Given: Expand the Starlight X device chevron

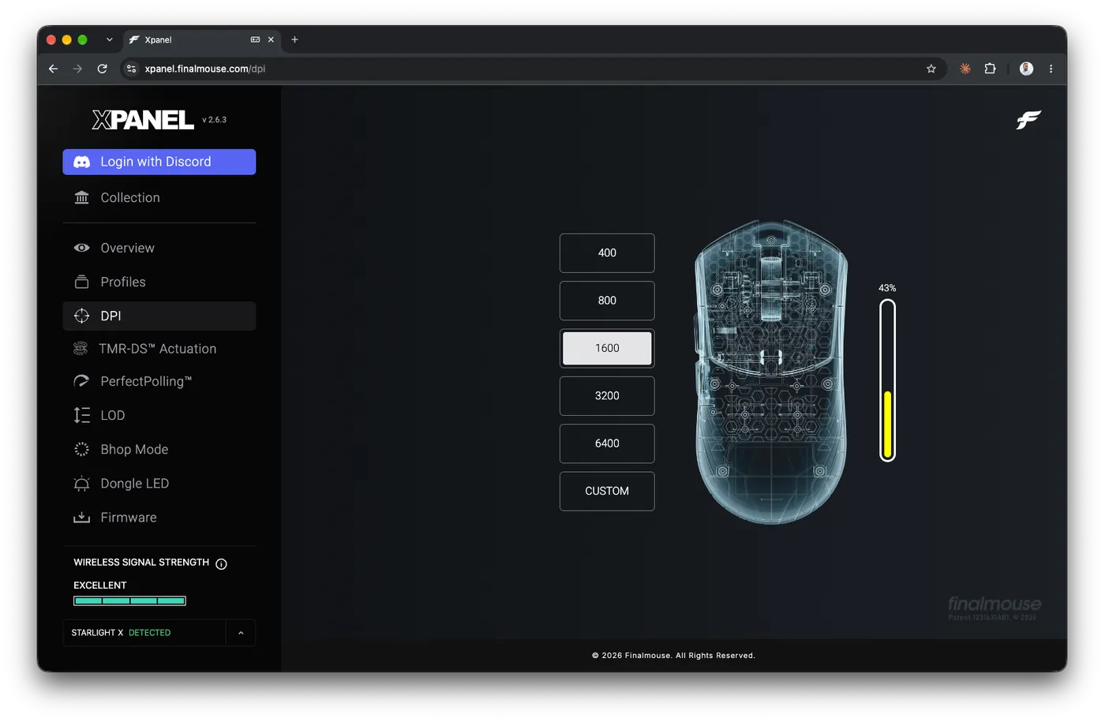Looking at the screenshot, I should point(241,633).
